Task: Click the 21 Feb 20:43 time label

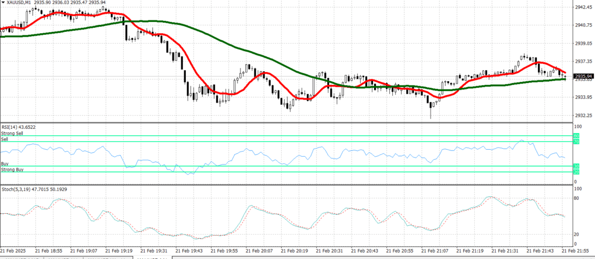Action: pyautogui.click(x=364, y=251)
